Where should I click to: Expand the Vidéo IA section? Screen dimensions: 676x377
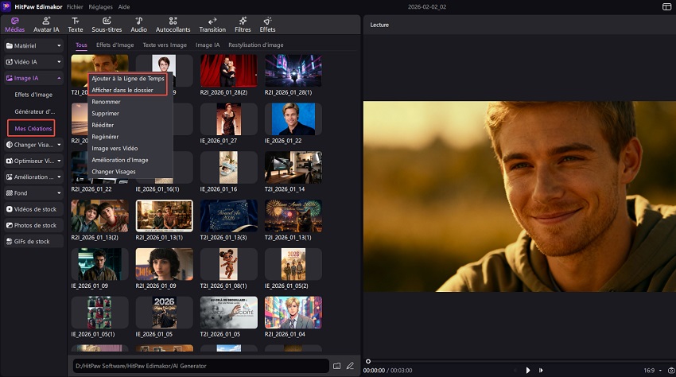pos(33,61)
